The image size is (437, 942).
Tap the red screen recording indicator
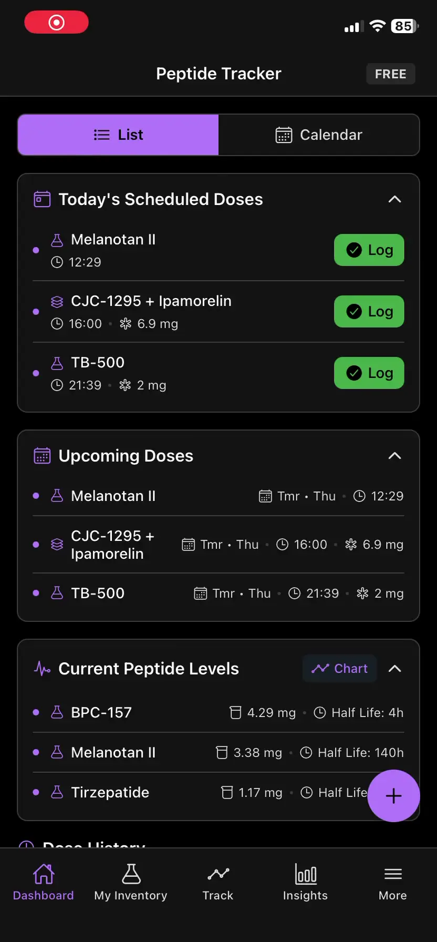pyautogui.click(x=56, y=23)
